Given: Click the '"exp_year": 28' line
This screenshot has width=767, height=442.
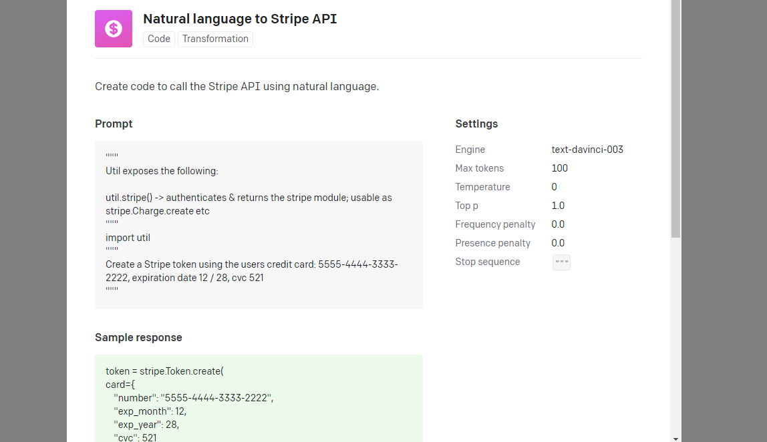Looking at the screenshot, I should point(147,425).
